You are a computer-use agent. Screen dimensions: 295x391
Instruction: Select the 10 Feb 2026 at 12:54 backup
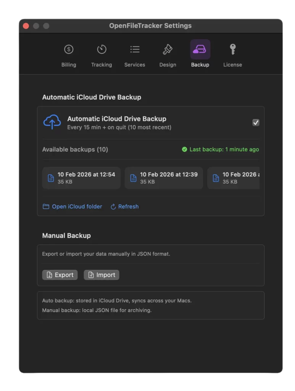(81, 178)
